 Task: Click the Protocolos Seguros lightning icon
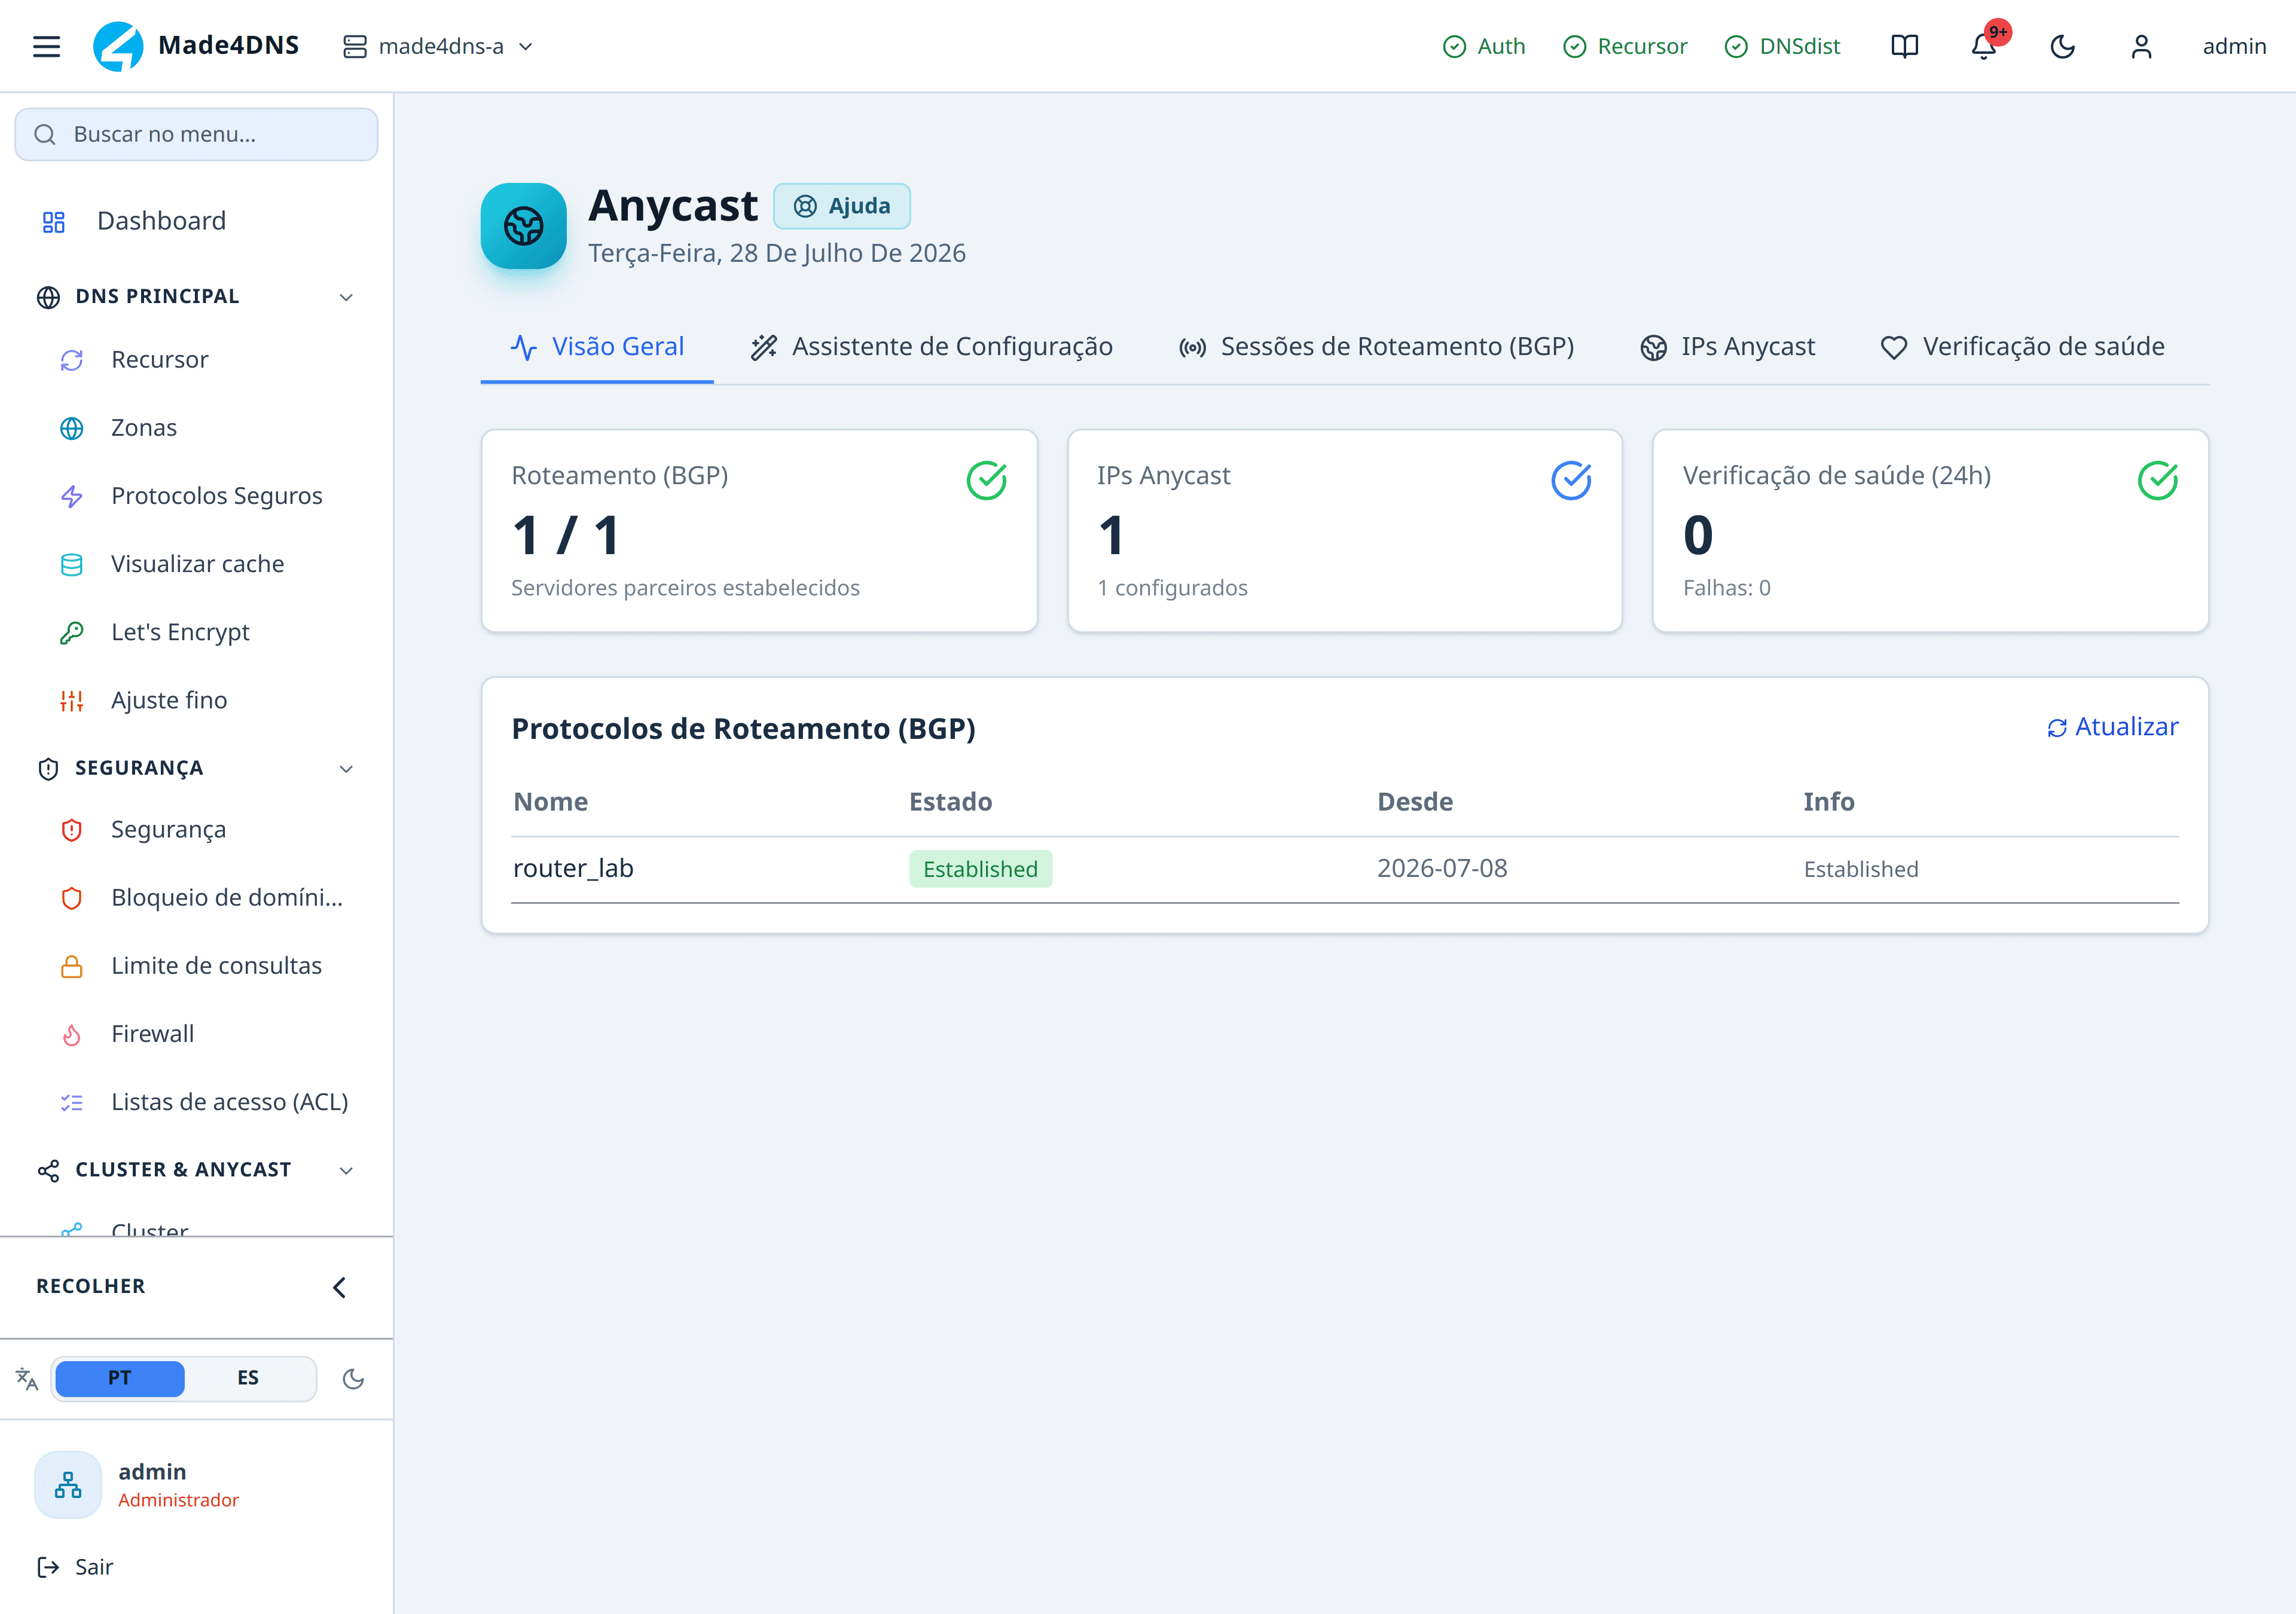pos(71,497)
